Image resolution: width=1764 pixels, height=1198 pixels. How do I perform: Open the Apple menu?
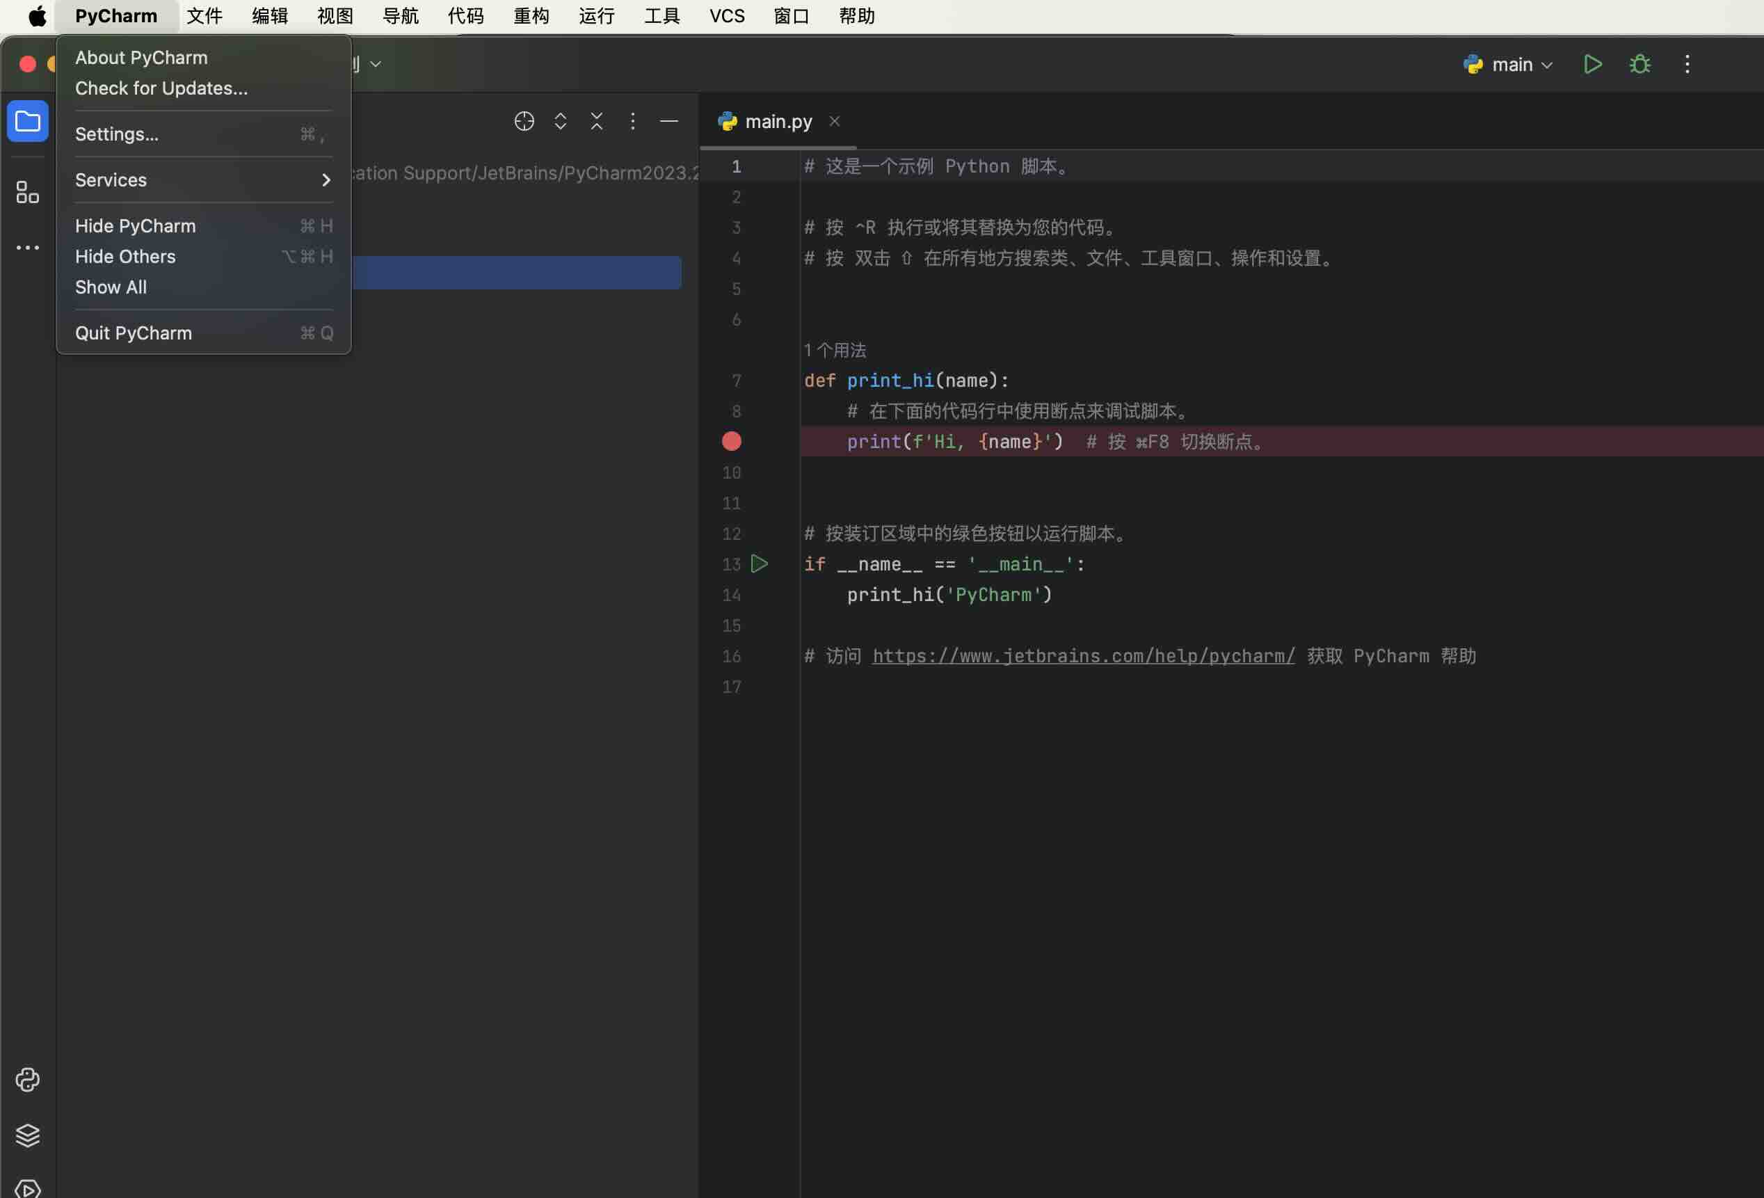(36, 16)
